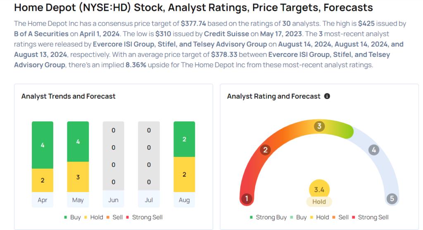
Task: Click the 3.4 rating score circle
Action: point(319,189)
